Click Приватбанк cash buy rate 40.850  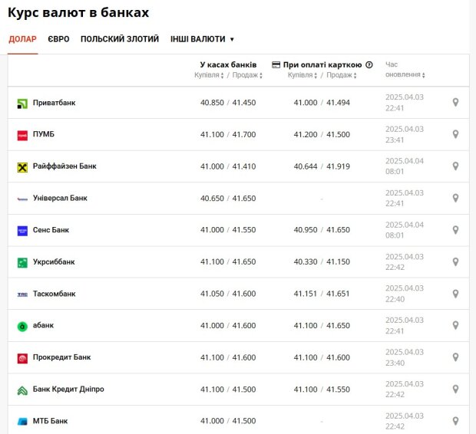[212, 103]
